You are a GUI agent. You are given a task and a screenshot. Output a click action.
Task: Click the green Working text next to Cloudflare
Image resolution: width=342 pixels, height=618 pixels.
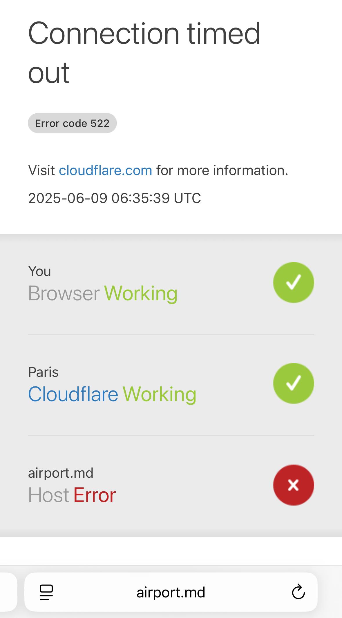coord(160,395)
